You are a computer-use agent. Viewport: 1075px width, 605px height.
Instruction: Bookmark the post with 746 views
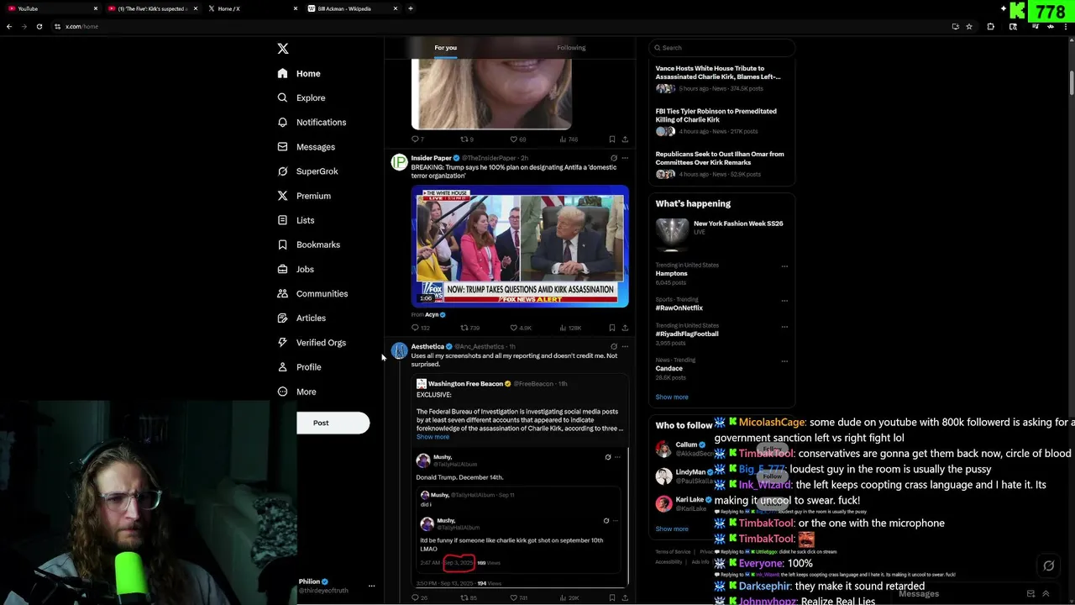coord(611,139)
